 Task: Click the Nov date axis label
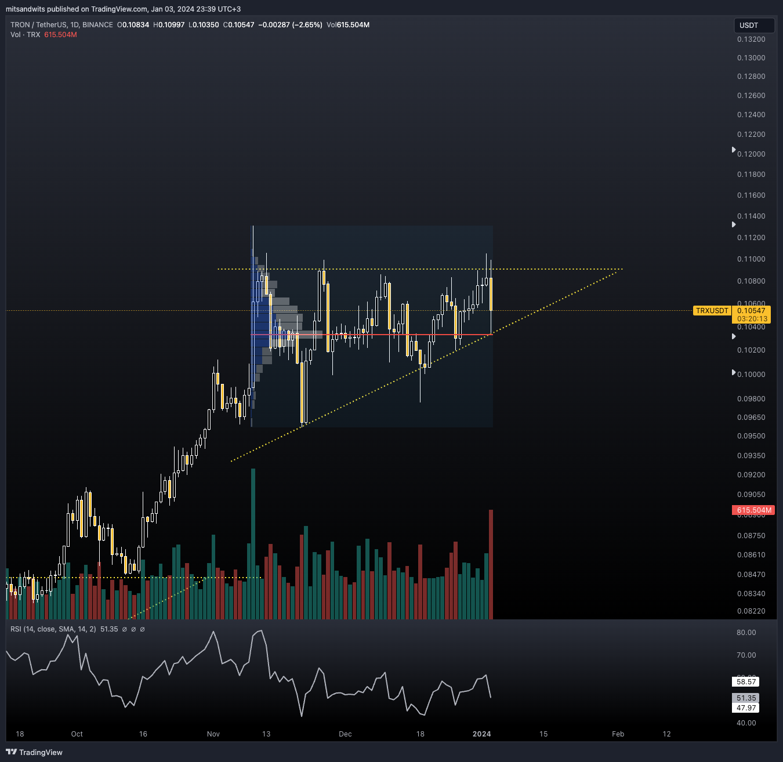(213, 734)
